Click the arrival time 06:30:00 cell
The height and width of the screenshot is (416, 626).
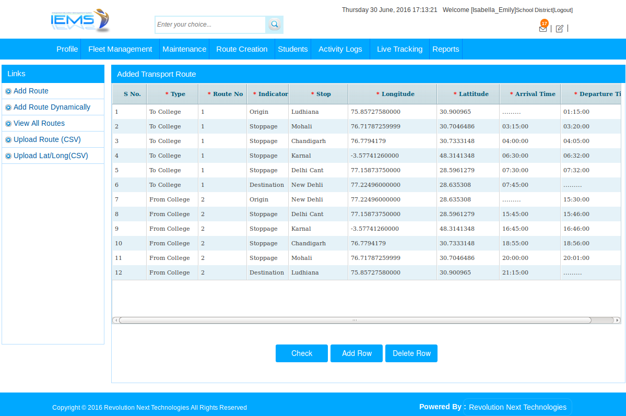pyautogui.click(x=530, y=156)
